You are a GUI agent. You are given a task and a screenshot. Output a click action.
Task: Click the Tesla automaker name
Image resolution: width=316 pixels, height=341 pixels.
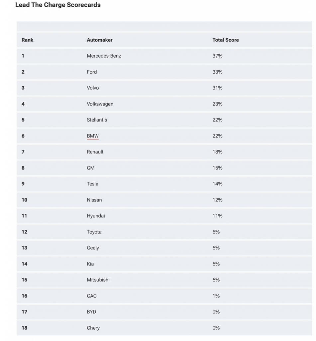coord(92,184)
